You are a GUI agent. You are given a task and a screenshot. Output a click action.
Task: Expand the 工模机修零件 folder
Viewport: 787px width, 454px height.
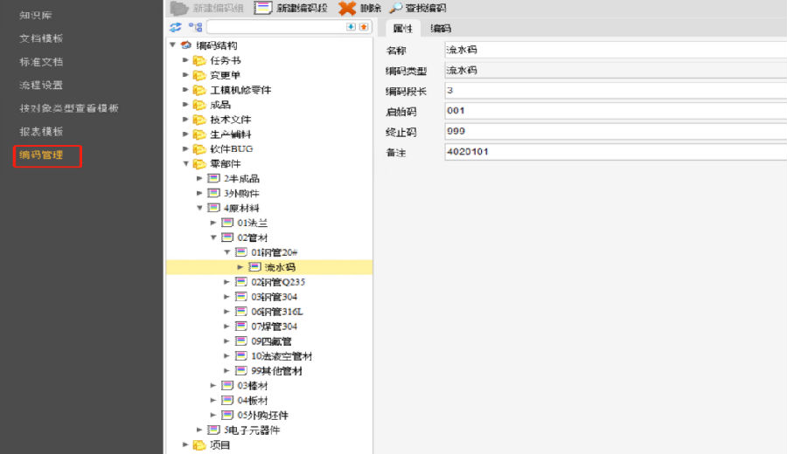point(185,90)
